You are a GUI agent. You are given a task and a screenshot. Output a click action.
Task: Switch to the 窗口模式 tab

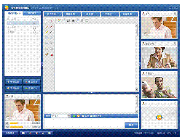[x=32, y=13]
